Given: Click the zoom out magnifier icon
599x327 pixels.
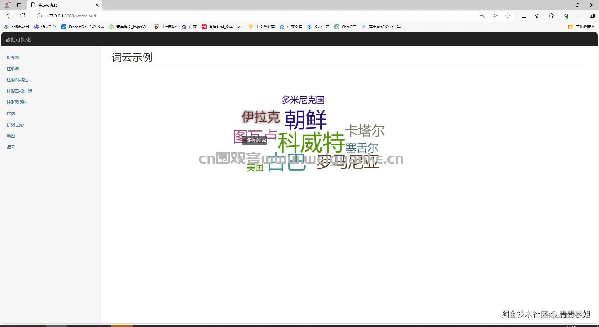Looking at the screenshot, I should (x=482, y=16).
